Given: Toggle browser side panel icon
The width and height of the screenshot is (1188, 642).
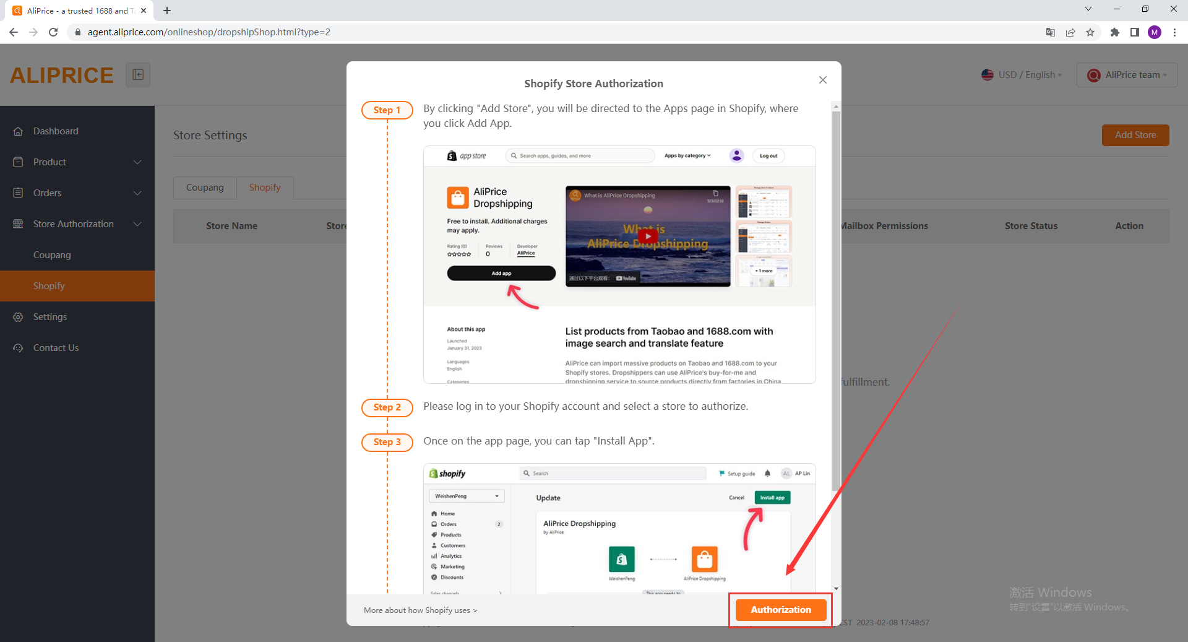Looking at the screenshot, I should [x=1135, y=32].
